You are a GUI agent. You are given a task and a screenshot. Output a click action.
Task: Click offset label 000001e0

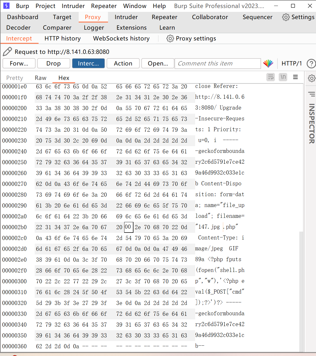tap(14, 86)
